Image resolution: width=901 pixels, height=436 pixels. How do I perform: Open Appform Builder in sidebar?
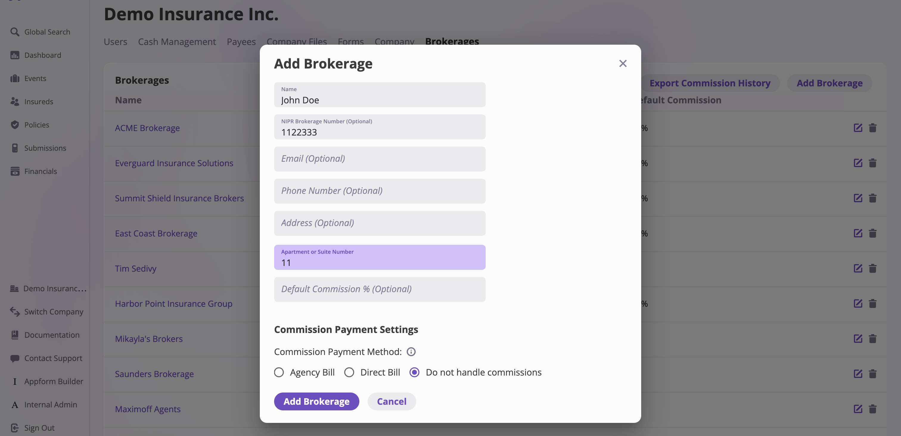[x=47, y=381]
